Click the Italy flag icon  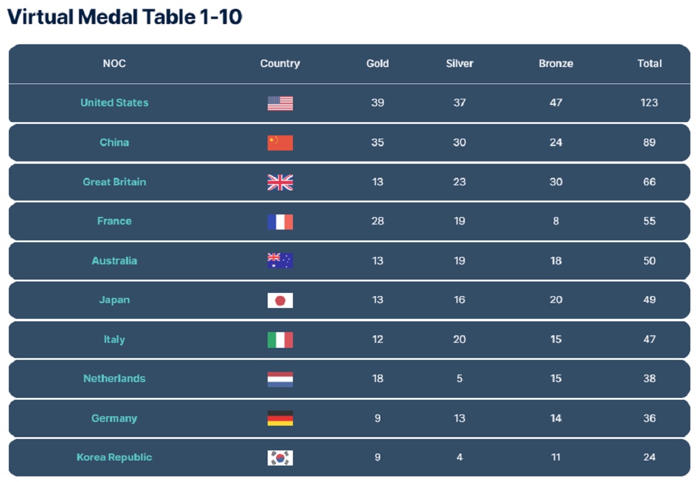[x=280, y=340]
